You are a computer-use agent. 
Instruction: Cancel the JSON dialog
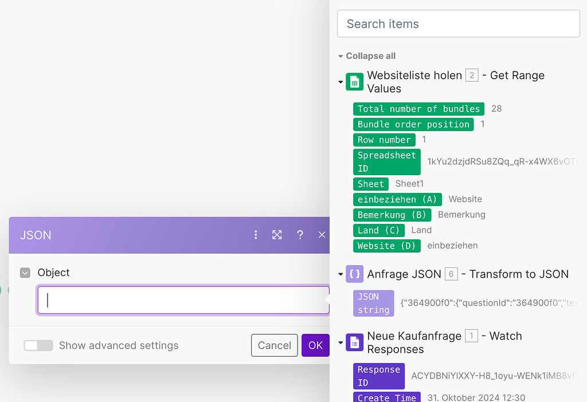click(274, 345)
